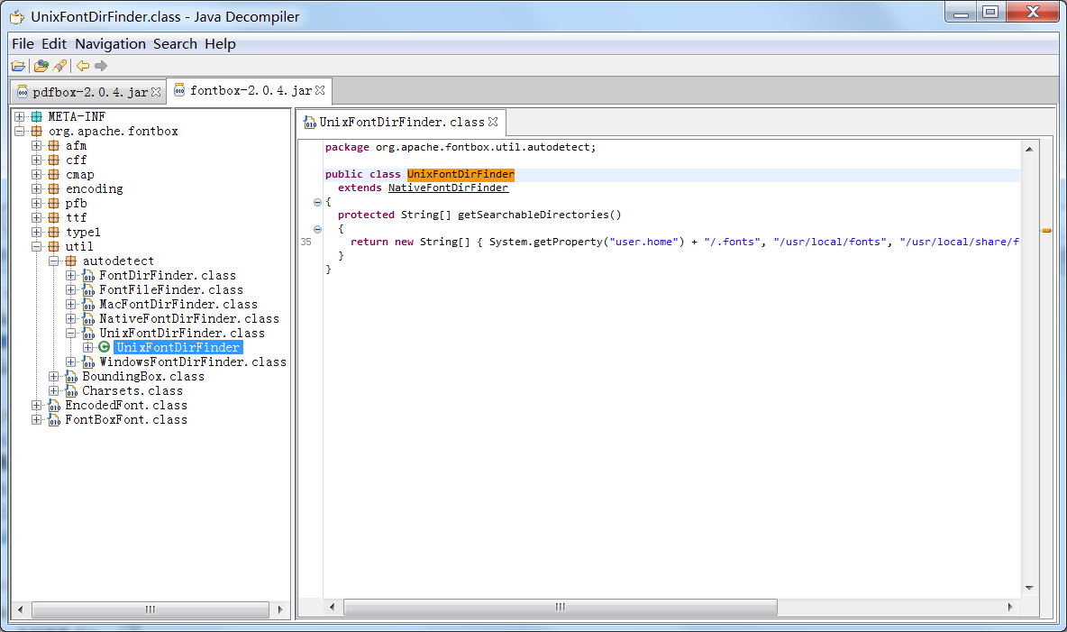Click the Open File toolbar icon
The width and height of the screenshot is (1067, 632).
(18, 66)
